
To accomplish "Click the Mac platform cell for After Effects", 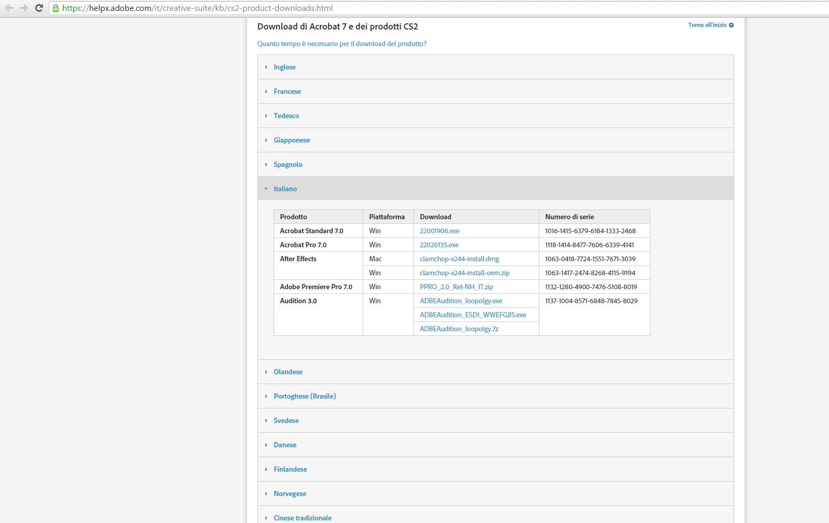I will click(x=388, y=259).
